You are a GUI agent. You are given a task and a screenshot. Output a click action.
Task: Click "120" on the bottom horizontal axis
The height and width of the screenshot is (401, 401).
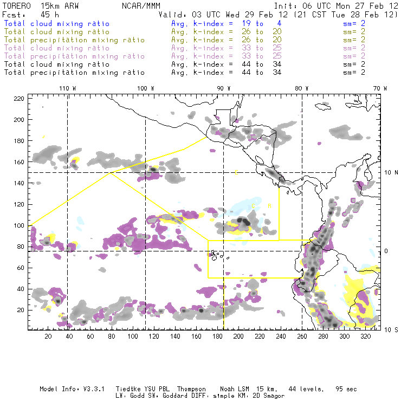(154, 337)
